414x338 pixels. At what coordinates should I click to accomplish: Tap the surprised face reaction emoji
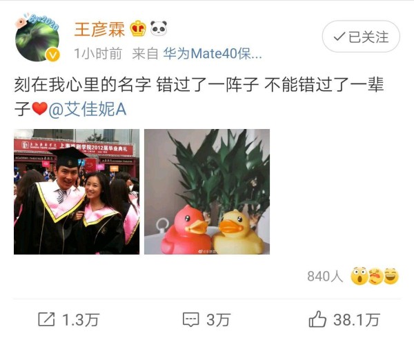(359, 276)
